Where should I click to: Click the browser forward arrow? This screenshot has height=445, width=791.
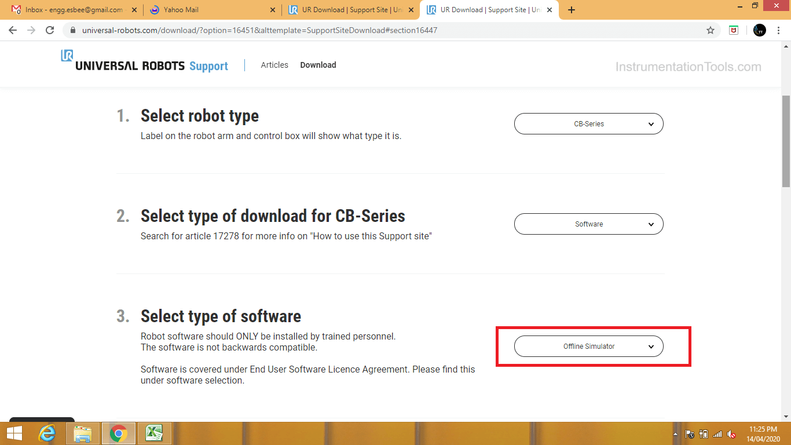pos(31,30)
